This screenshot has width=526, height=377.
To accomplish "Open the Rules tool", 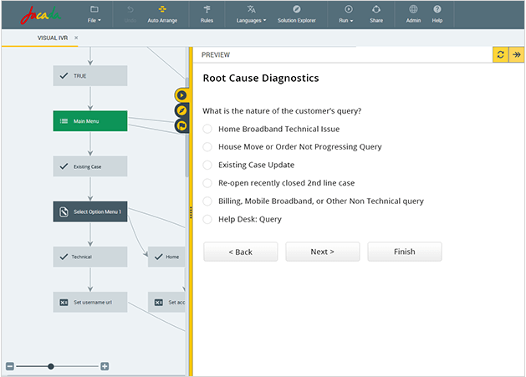I will pyautogui.click(x=207, y=14).
